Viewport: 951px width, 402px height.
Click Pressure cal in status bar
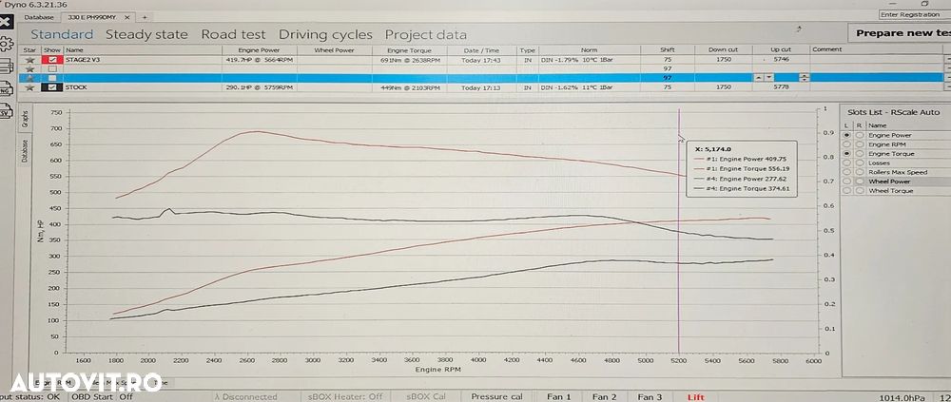(x=496, y=396)
